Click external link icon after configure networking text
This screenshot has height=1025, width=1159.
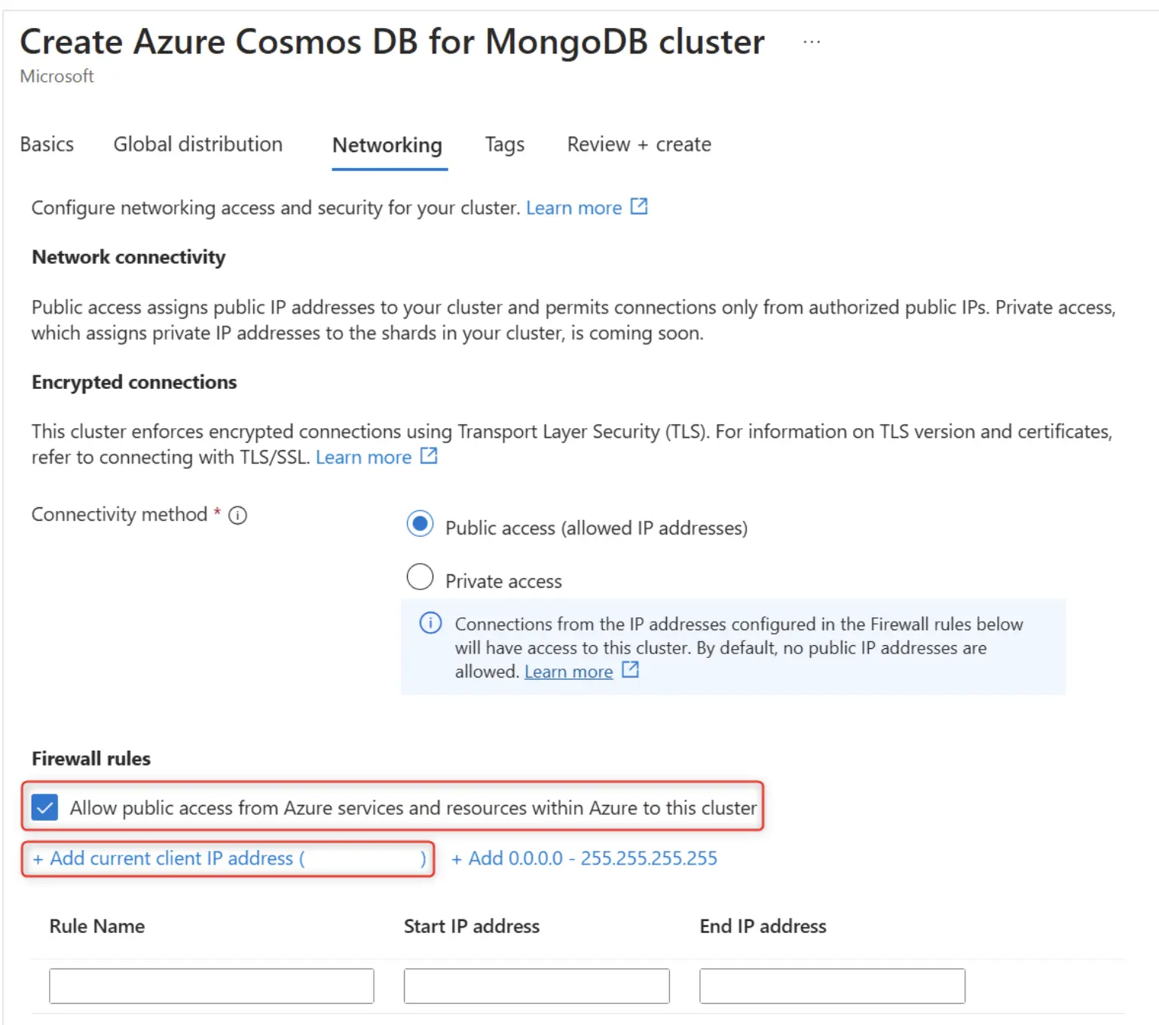pos(639,207)
